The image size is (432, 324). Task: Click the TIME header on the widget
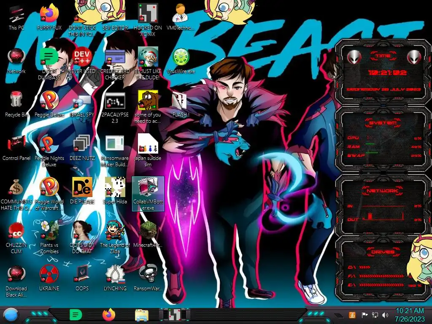click(x=383, y=56)
